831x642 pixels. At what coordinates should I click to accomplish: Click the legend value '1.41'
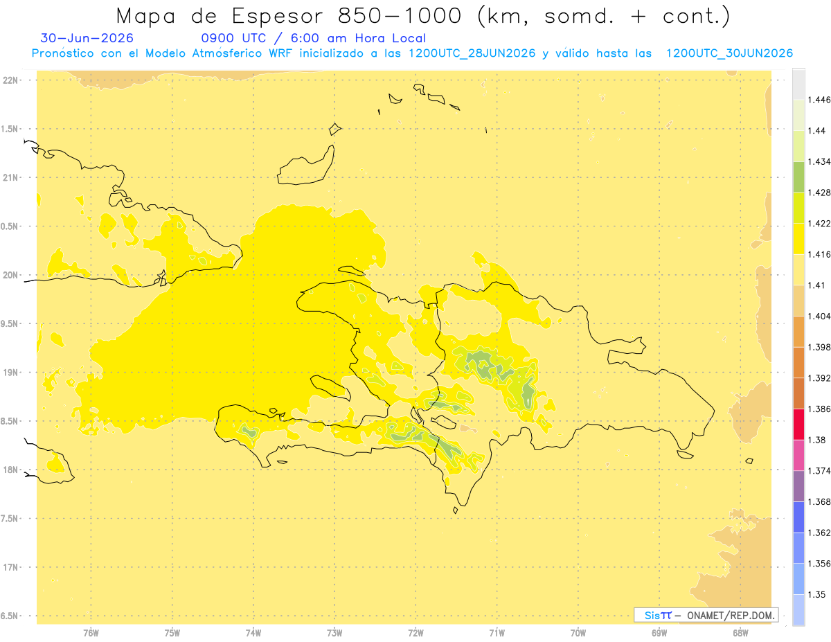point(817,285)
